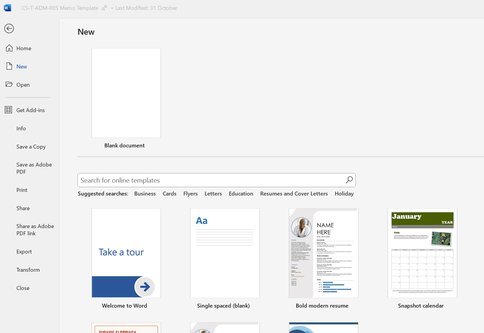Pick the Snapshot calendar template
Screen dimensions: 484x333
pos(422,253)
